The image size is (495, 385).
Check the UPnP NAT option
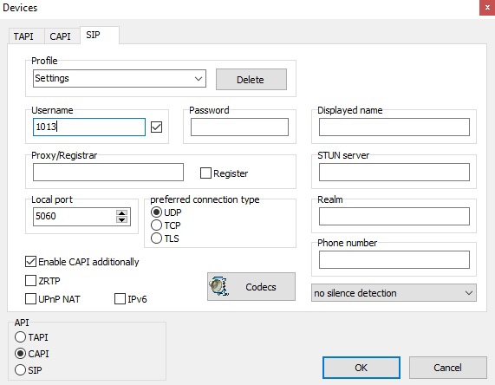point(30,299)
